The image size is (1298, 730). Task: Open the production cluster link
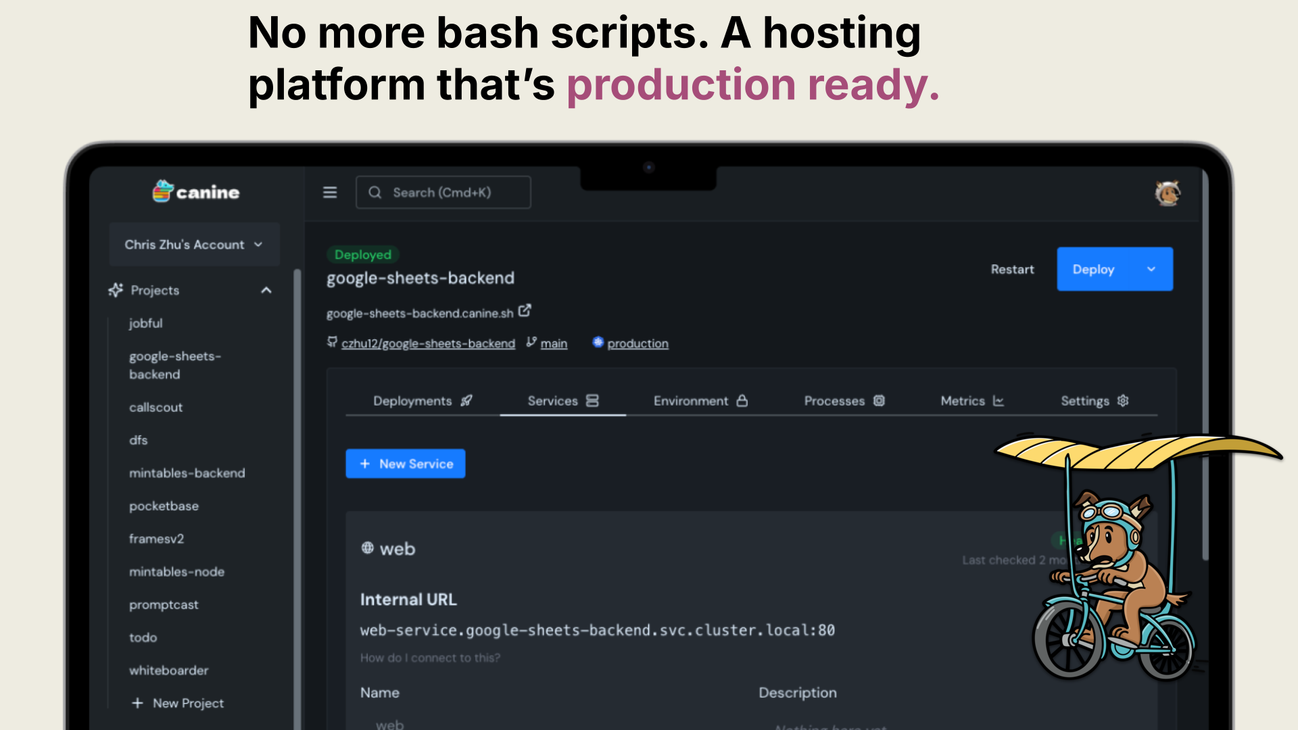click(638, 343)
